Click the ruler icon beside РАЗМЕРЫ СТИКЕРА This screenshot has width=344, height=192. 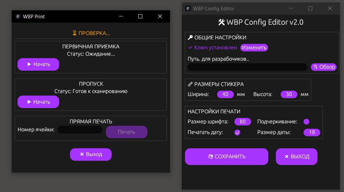[x=190, y=84]
